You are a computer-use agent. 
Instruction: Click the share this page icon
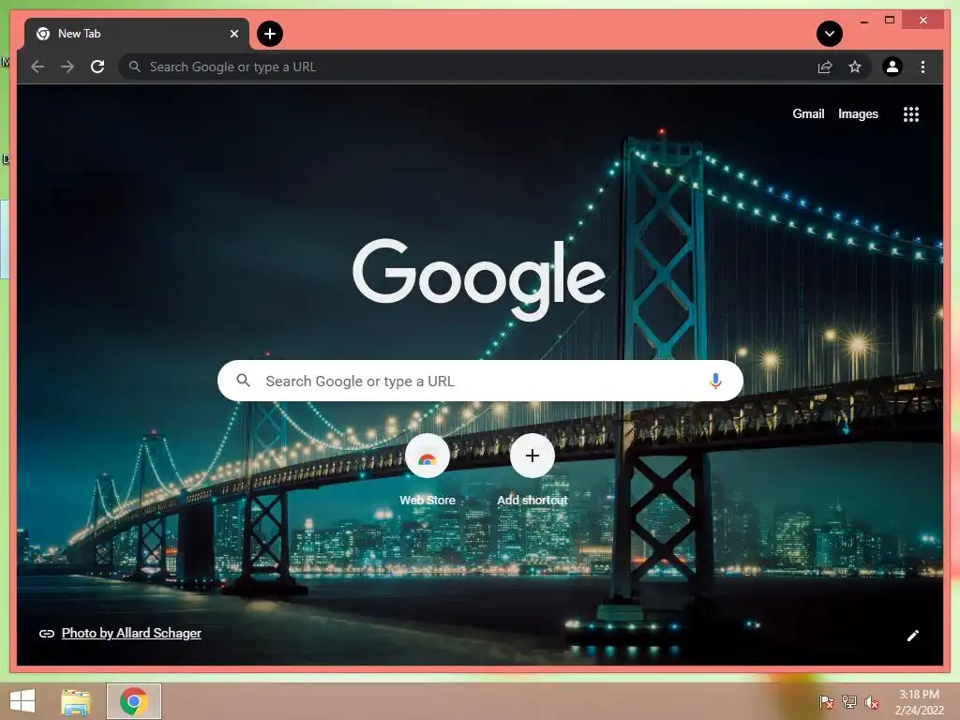point(825,67)
